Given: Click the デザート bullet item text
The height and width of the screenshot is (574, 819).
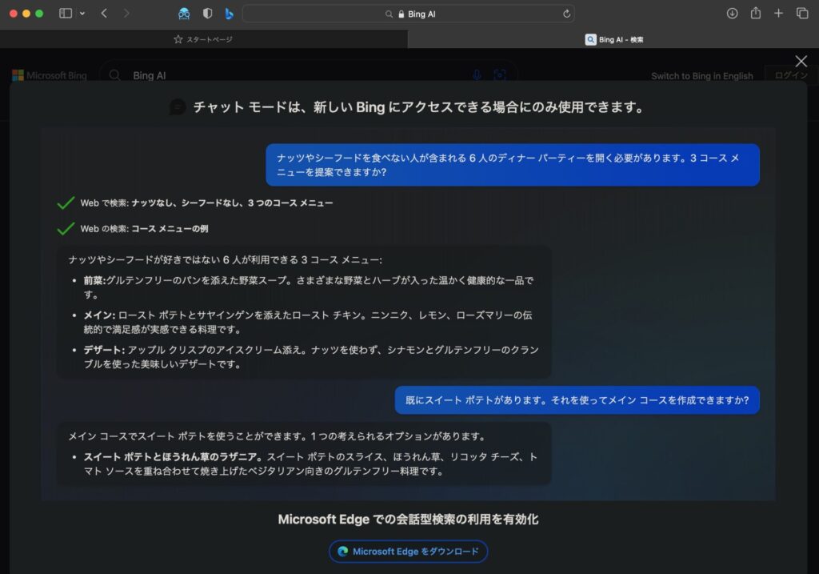Looking at the screenshot, I should point(311,356).
